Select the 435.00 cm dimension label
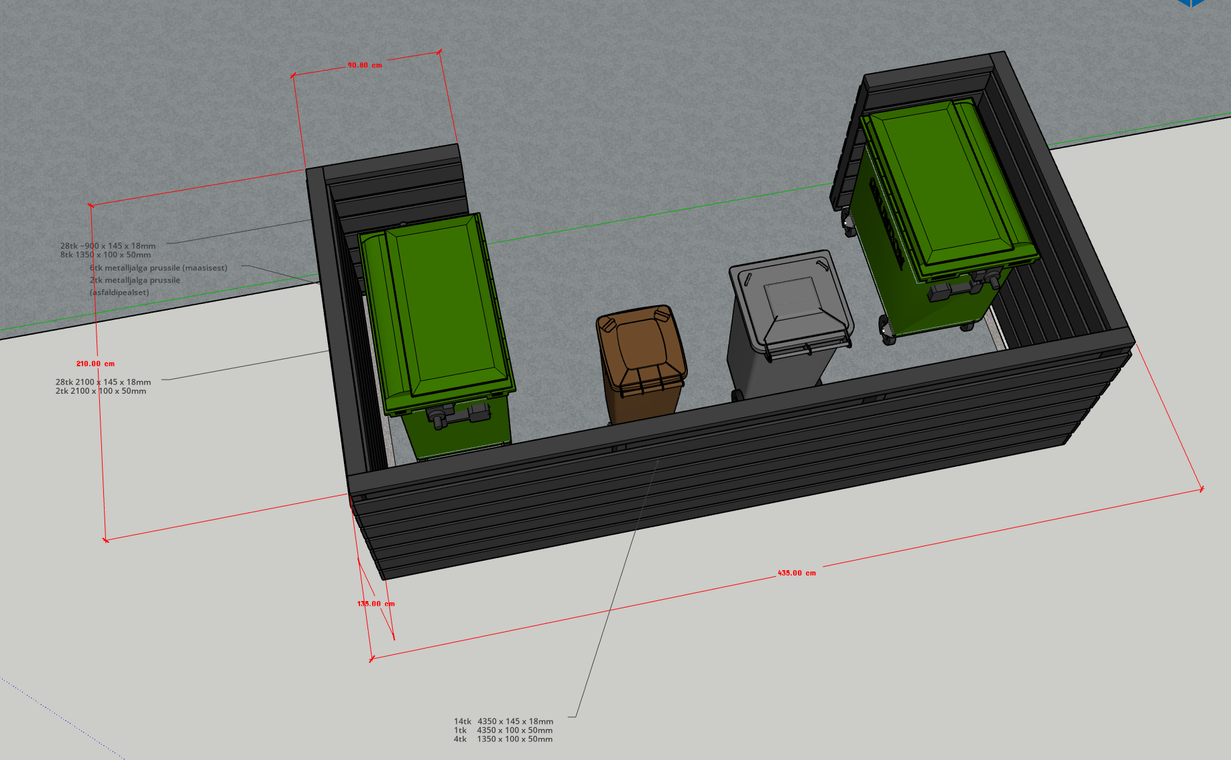 tap(797, 574)
